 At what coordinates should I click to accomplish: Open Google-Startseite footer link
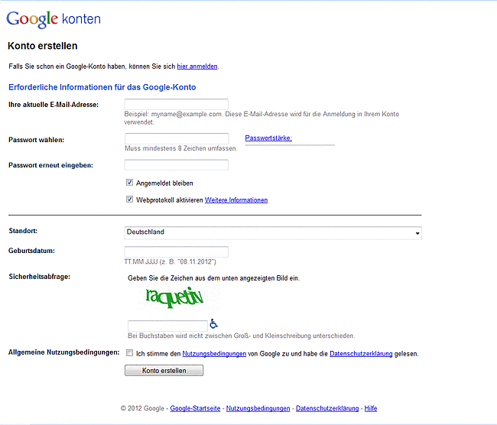pyautogui.click(x=195, y=409)
